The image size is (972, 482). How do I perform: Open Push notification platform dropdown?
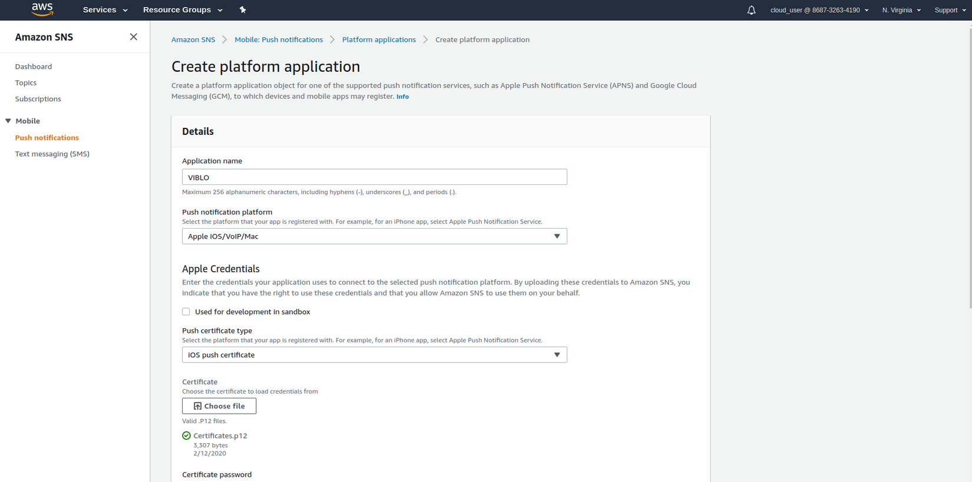[x=374, y=236]
